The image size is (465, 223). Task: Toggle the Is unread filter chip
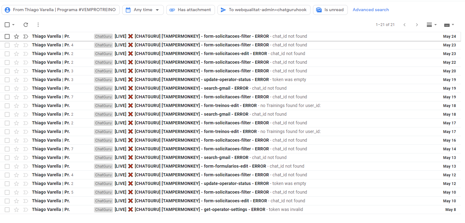tap(330, 10)
